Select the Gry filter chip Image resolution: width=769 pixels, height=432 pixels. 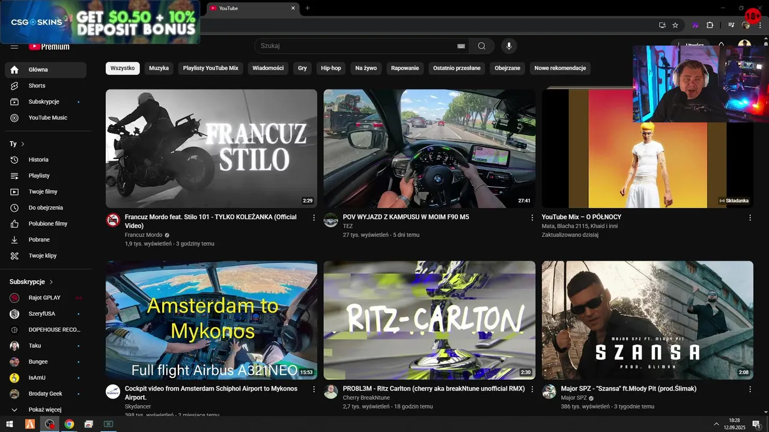click(x=302, y=68)
